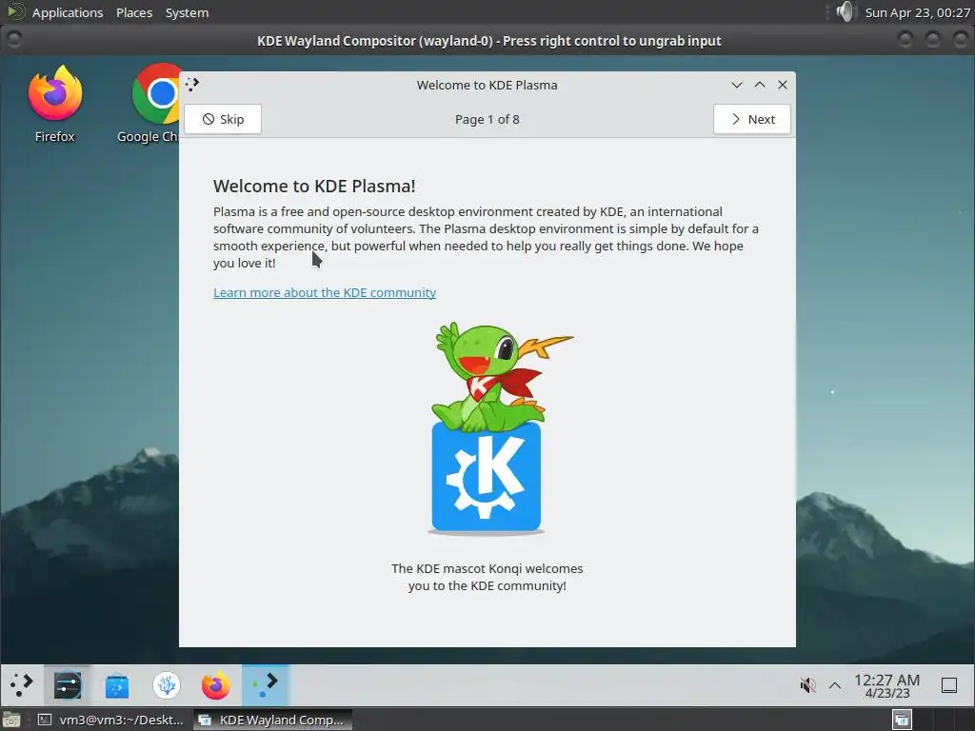The width and height of the screenshot is (975, 731).
Task: Open the Plasma digital clock 12:27 AM
Action: pyautogui.click(x=886, y=685)
